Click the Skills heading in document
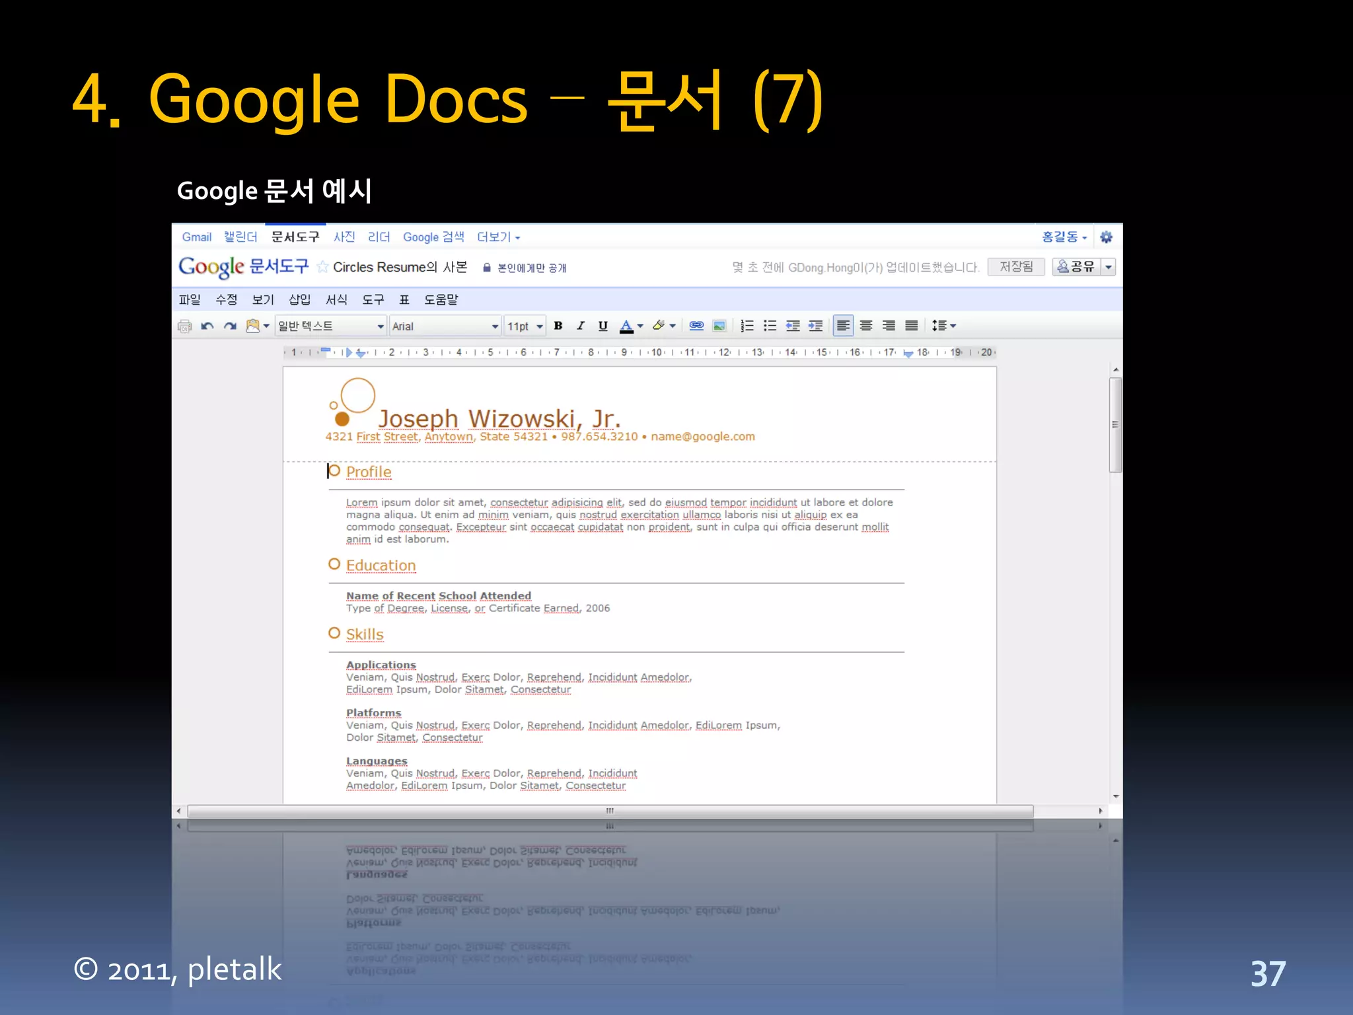The width and height of the screenshot is (1353, 1015). tap(365, 634)
